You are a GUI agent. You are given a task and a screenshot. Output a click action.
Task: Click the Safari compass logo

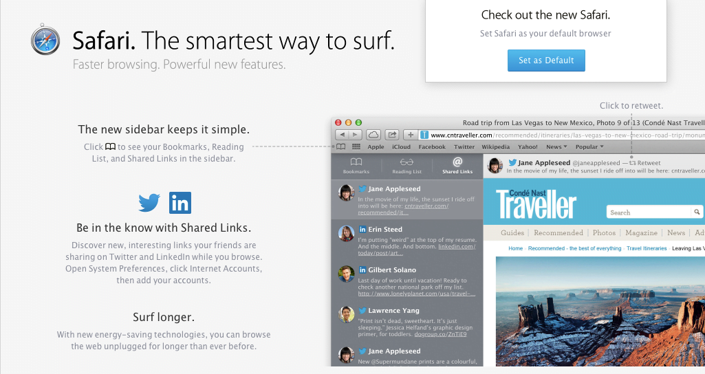click(45, 40)
